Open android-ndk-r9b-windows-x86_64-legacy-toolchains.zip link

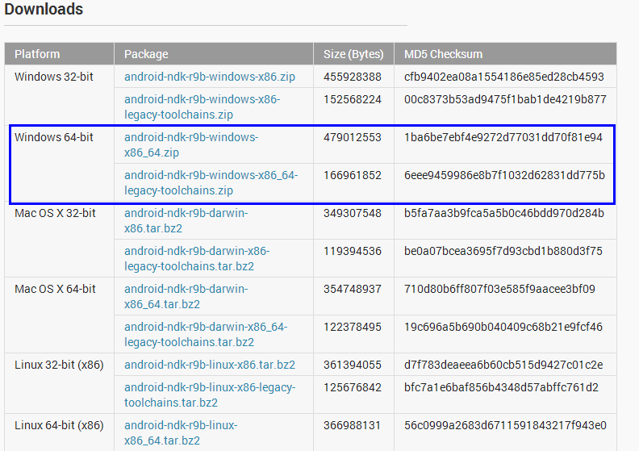click(211, 182)
